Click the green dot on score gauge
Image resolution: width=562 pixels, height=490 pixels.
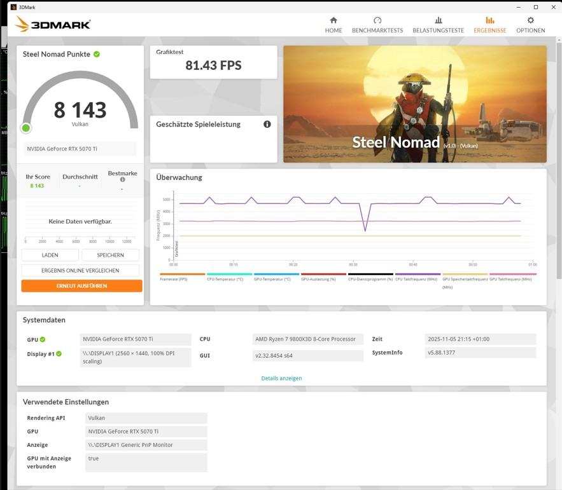26,128
